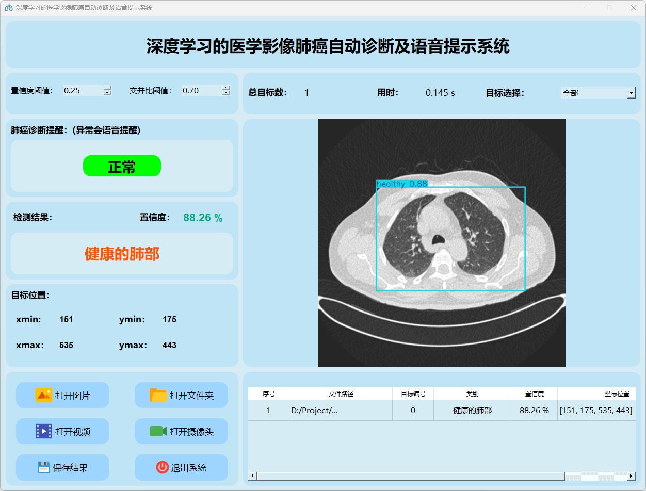Click the picture icon on Open Image button
Viewport: 646px width, 491px height.
[44, 395]
